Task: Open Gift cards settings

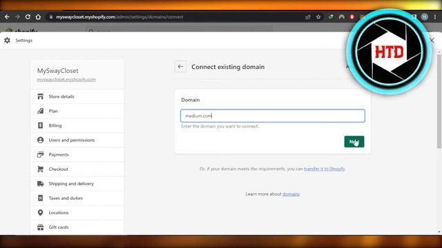Action: [x=77, y=227]
